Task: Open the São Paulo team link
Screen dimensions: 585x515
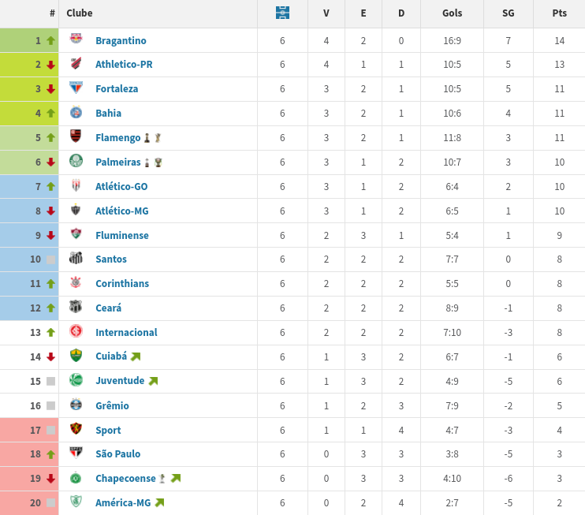Action: 118,454
